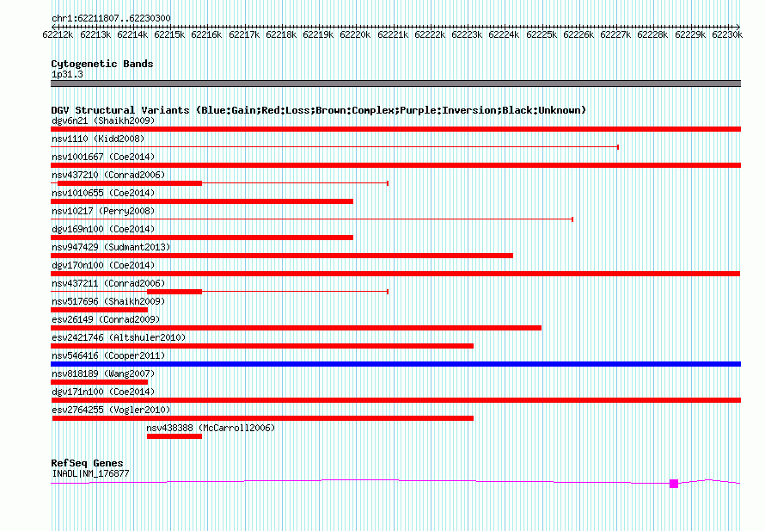Click the red bar under nsv1001667
Screen dimensions: 765x531
(x=395, y=165)
